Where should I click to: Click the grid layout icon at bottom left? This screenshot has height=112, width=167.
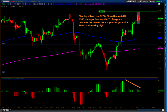point(1,110)
